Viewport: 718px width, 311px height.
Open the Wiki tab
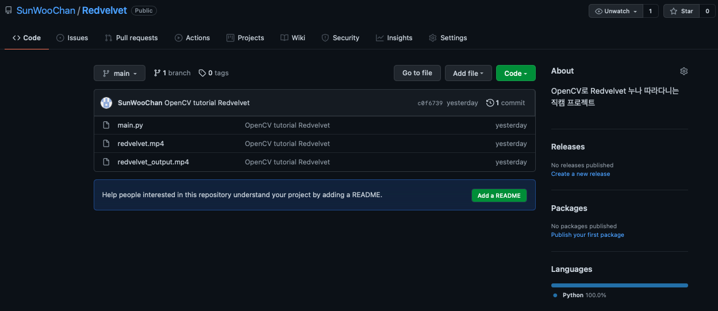(293, 38)
